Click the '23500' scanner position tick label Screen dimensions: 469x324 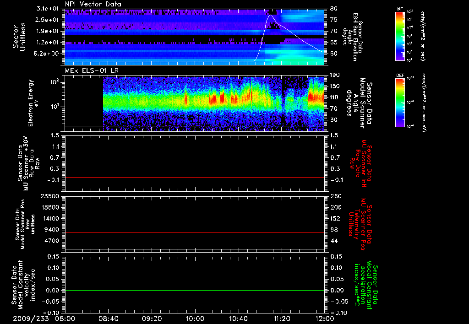click(49, 196)
